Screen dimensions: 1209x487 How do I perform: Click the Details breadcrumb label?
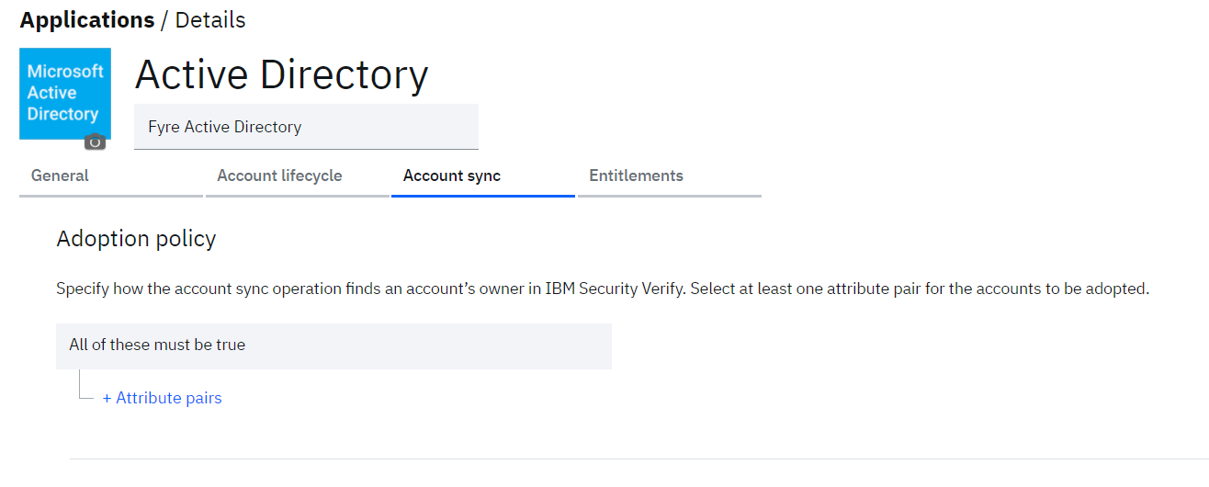point(210,19)
